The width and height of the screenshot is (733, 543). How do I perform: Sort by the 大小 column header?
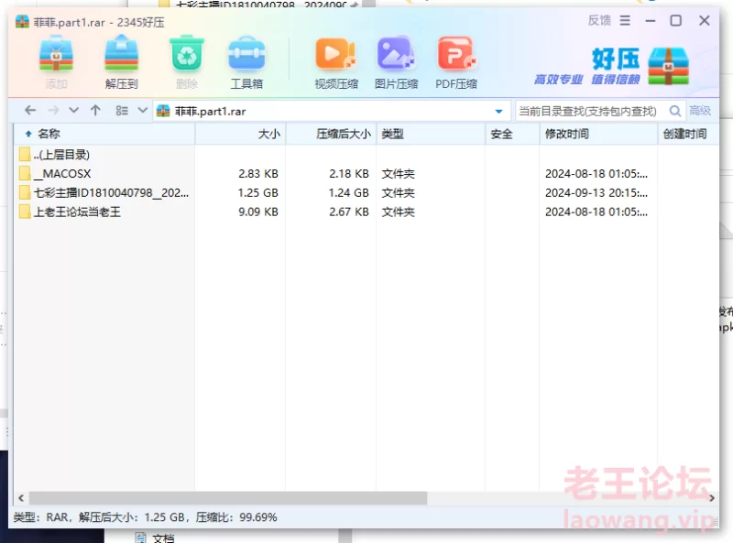[240, 134]
